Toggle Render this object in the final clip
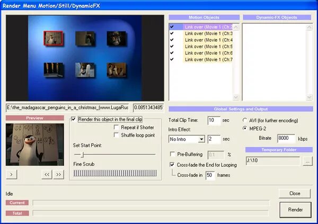Screen dimensions: 318x224 74,119
